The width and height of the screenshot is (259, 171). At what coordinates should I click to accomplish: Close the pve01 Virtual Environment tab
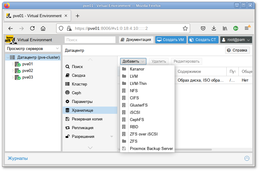coord(66,16)
